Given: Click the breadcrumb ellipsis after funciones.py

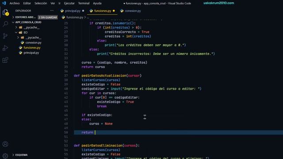Looking at the screenshot, I should pyautogui.click(x=88, y=17).
